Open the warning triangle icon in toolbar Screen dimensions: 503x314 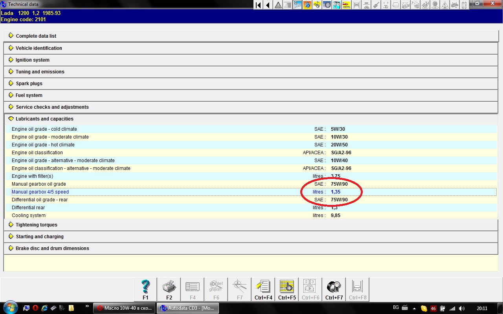click(x=278, y=5)
